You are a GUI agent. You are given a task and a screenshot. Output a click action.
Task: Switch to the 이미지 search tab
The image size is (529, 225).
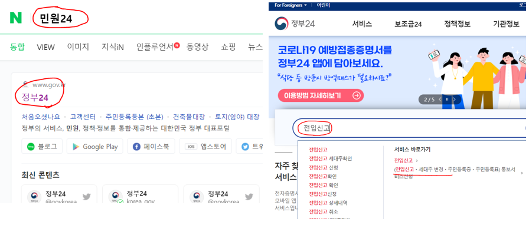click(78, 47)
